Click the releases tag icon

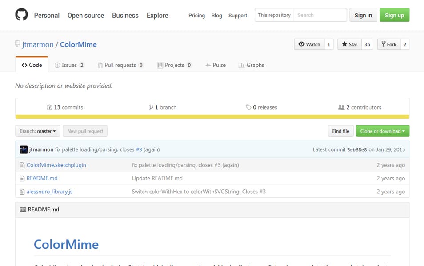pyautogui.click(x=248, y=107)
